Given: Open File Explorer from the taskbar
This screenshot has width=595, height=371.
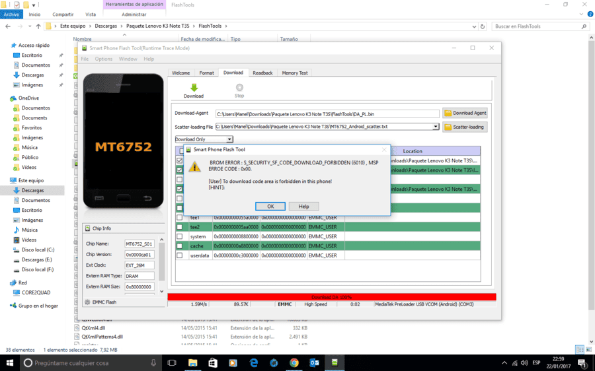Looking at the screenshot, I should (193, 362).
